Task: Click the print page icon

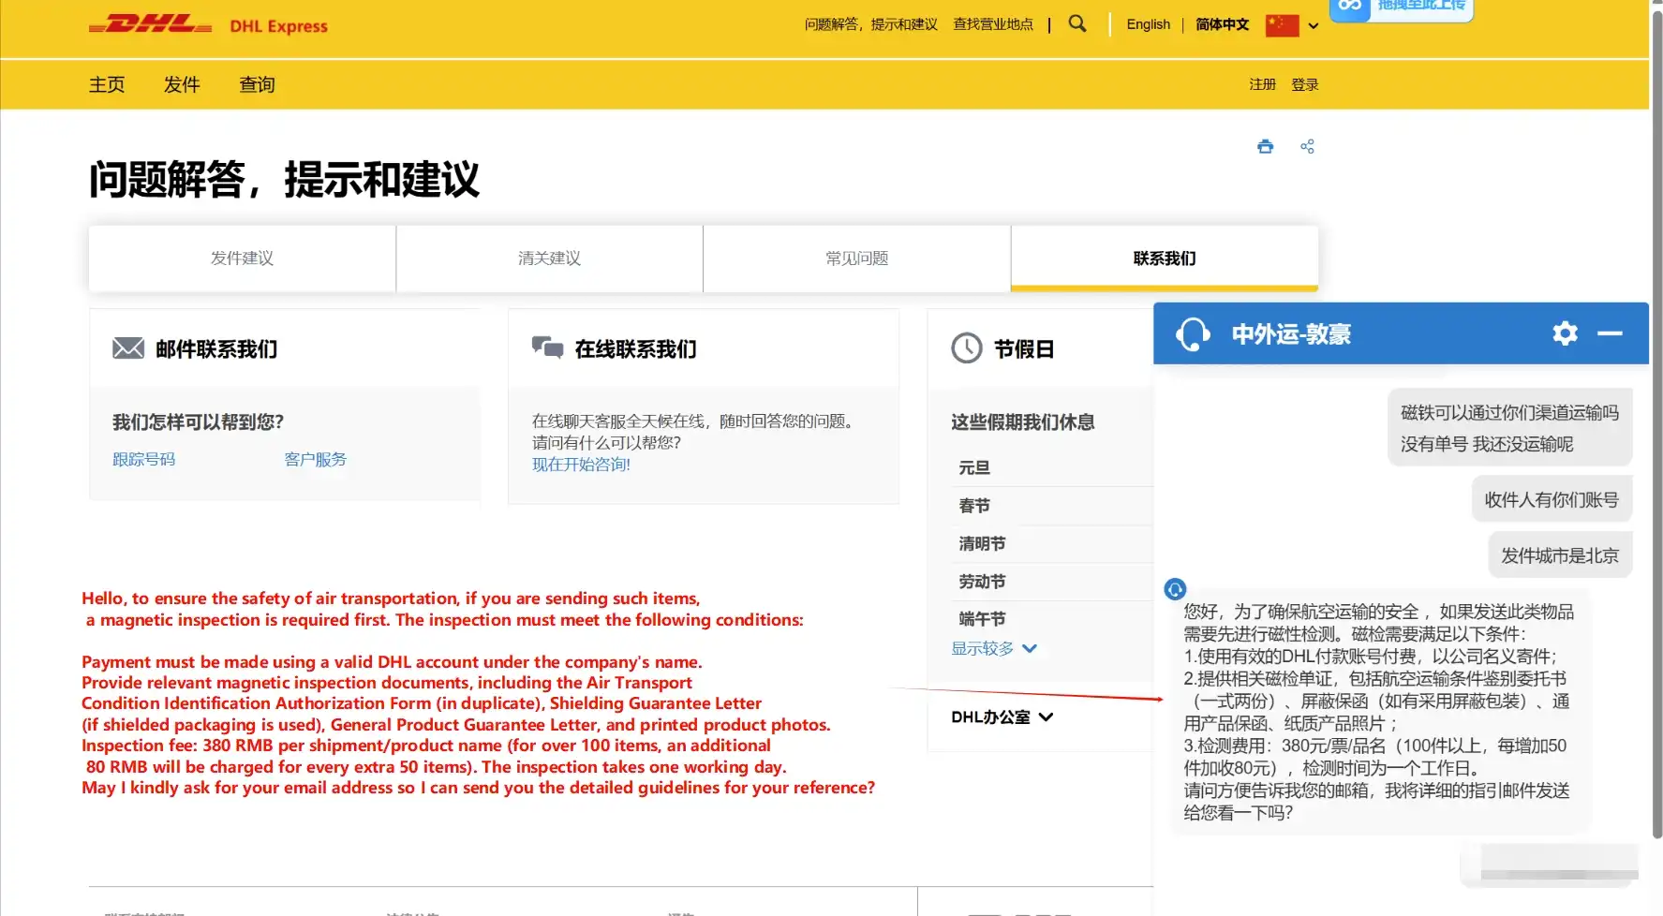Action: 1265,146
